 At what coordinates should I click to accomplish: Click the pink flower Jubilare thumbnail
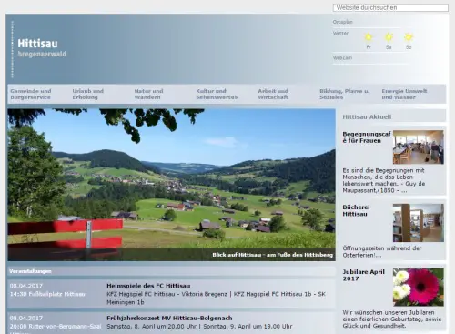click(x=419, y=288)
